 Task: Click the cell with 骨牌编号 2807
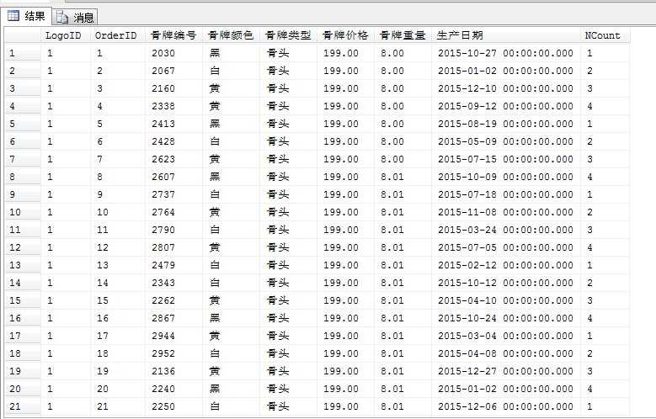174,247
